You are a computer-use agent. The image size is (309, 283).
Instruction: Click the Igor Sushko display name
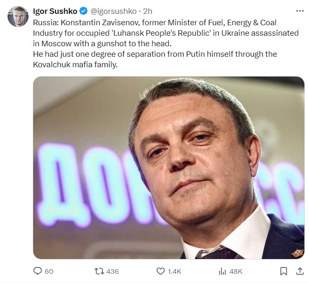tap(55, 11)
